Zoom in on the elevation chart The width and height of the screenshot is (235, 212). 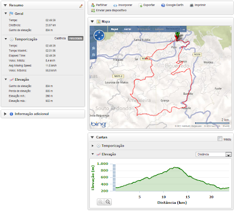(x=100, y=202)
